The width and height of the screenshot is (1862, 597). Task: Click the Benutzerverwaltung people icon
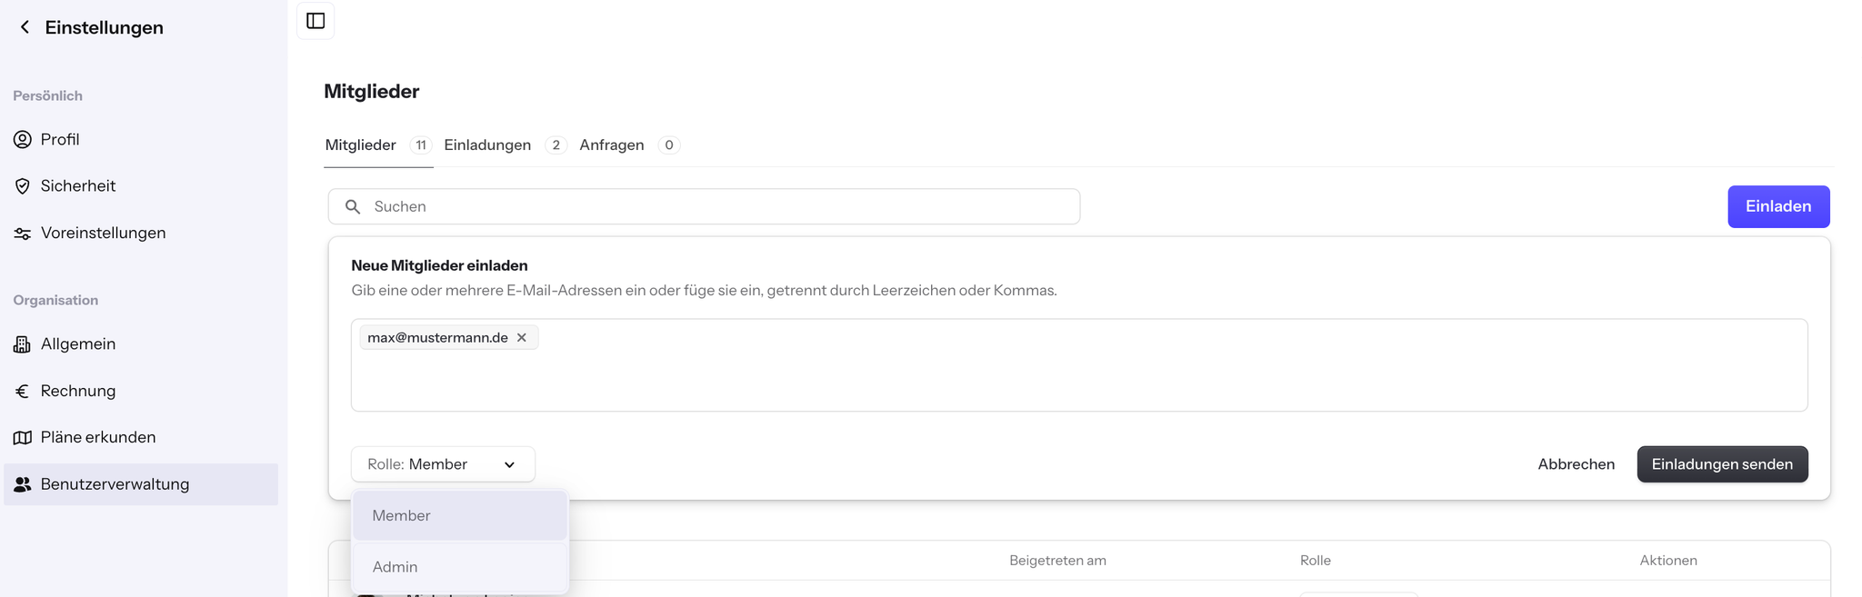tap(23, 484)
